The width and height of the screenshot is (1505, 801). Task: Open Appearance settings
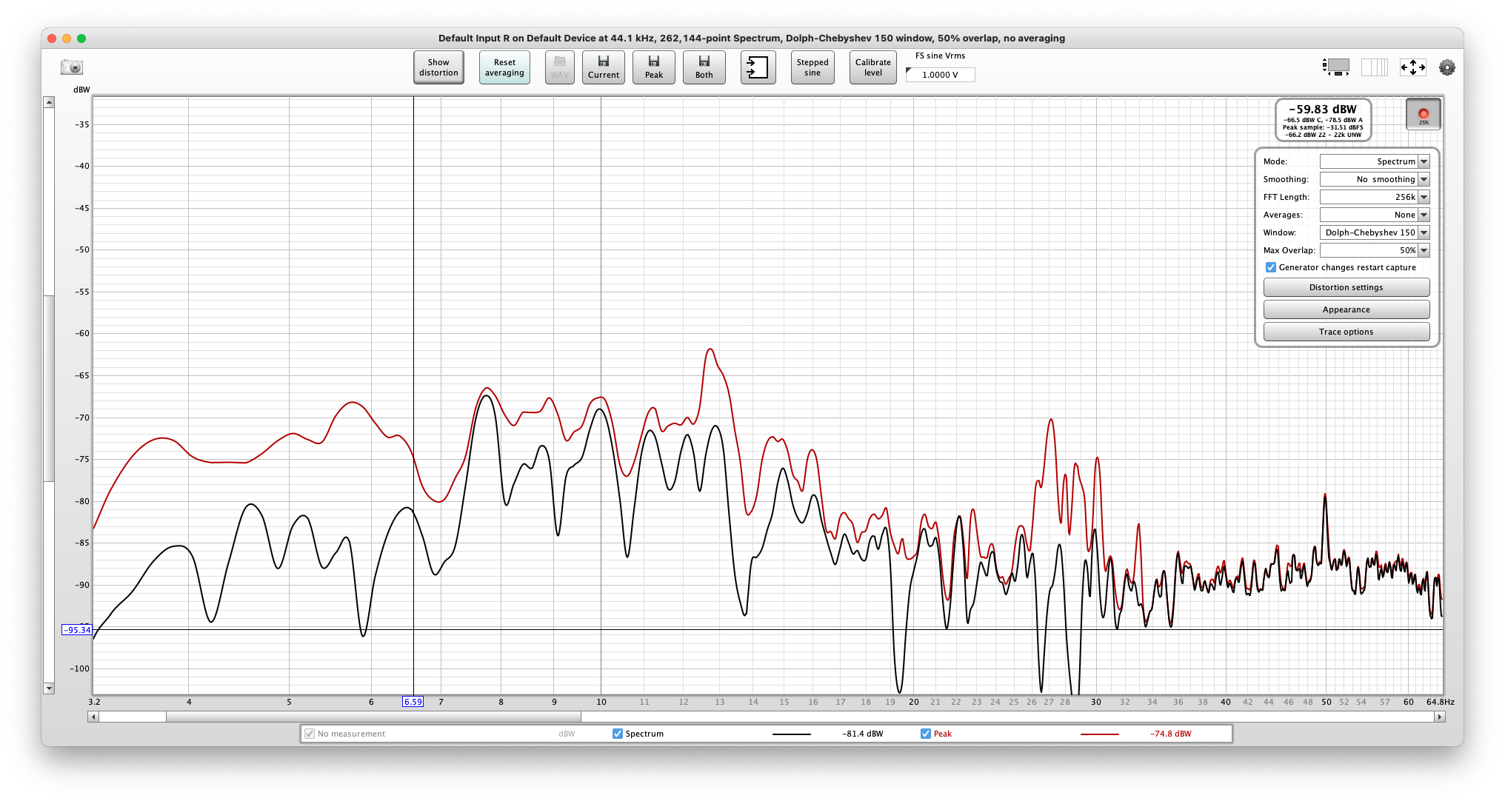pos(1347,309)
